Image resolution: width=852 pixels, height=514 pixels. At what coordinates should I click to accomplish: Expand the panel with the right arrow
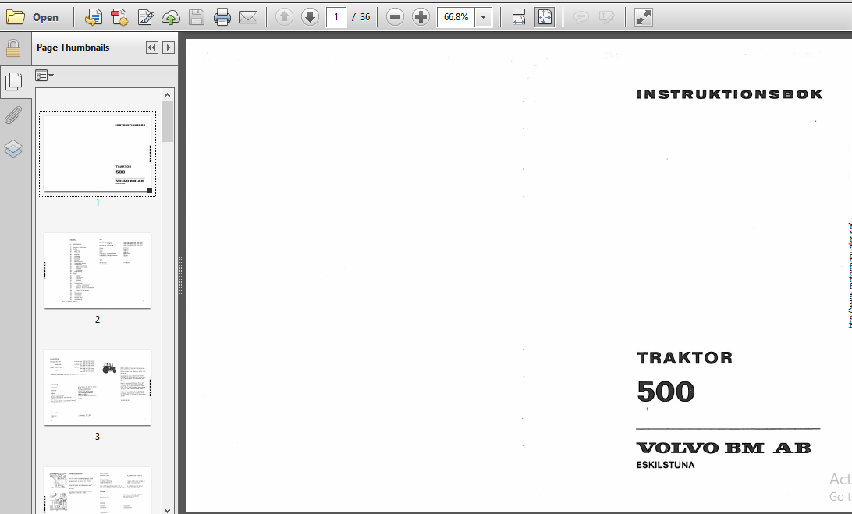click(169, 48)
